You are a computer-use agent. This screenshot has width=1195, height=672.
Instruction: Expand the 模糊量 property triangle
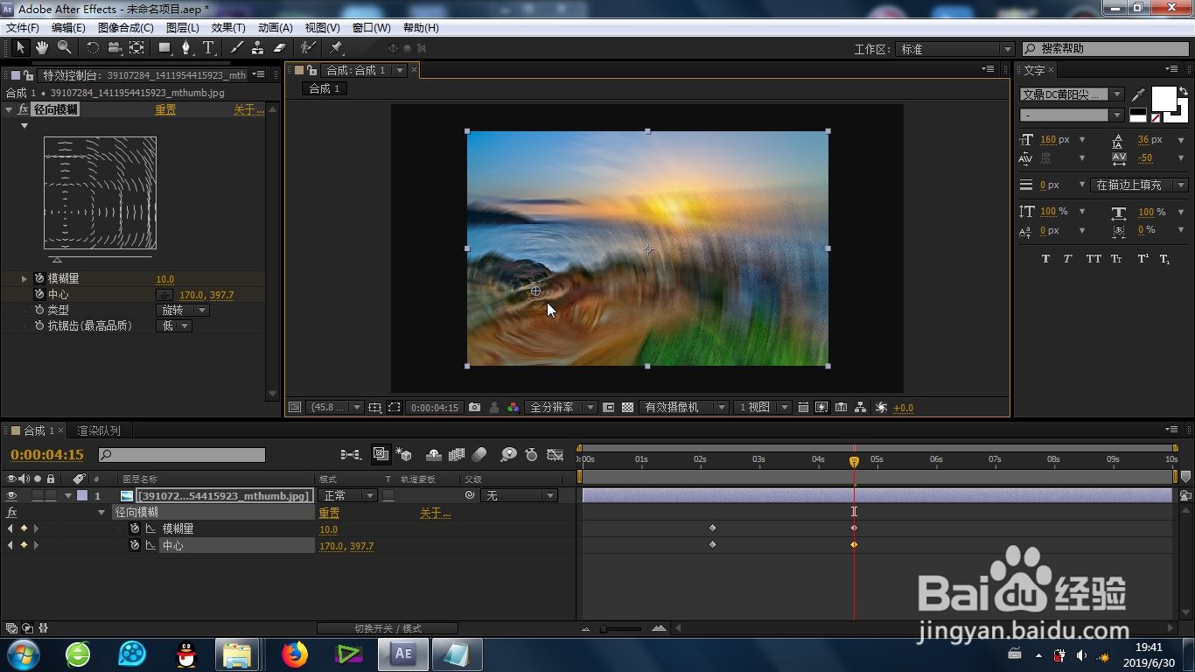24,278
